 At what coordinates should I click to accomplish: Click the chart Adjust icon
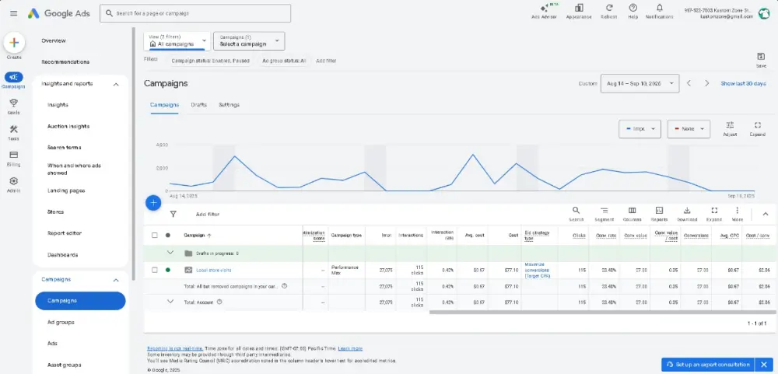pyautogui.click(x=730, y=125)
